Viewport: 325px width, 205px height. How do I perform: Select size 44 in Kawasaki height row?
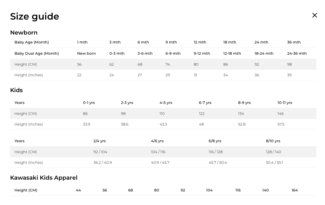[x=78, y=190]
